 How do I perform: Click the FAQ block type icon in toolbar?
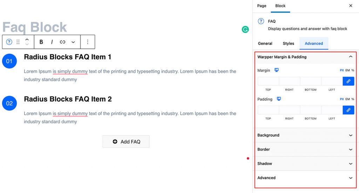click(x=9, y=42)
